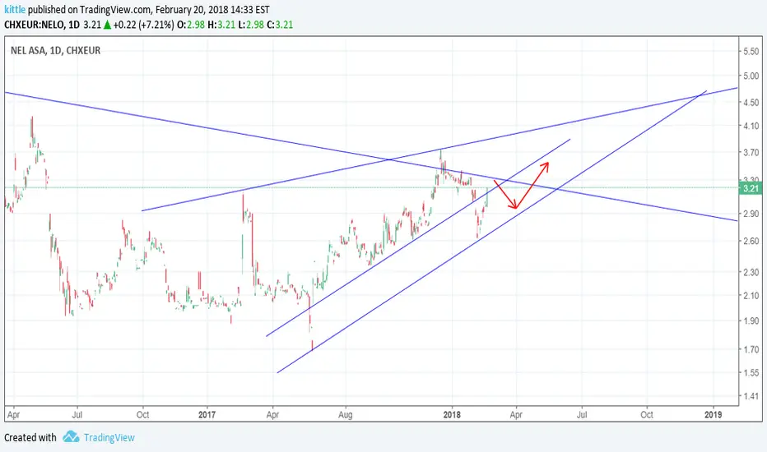Click the 3.70 price axis label
Viewport: 767px width, 452px height.
[751, 153]
